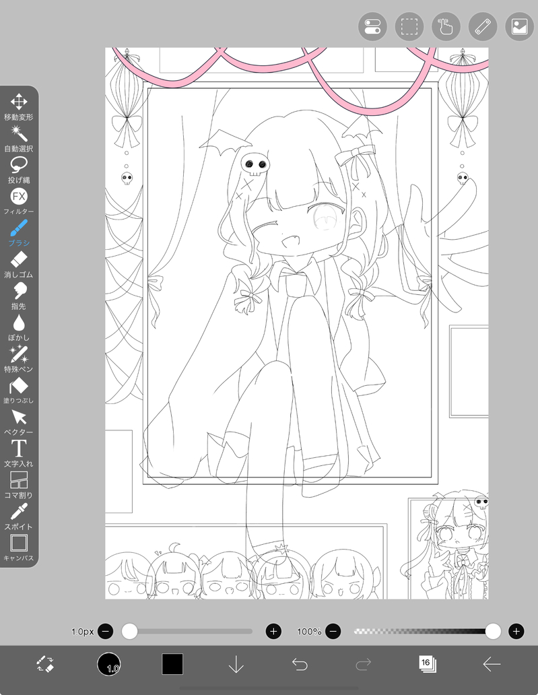Select the ぼかし blur tool

[19, 328]
